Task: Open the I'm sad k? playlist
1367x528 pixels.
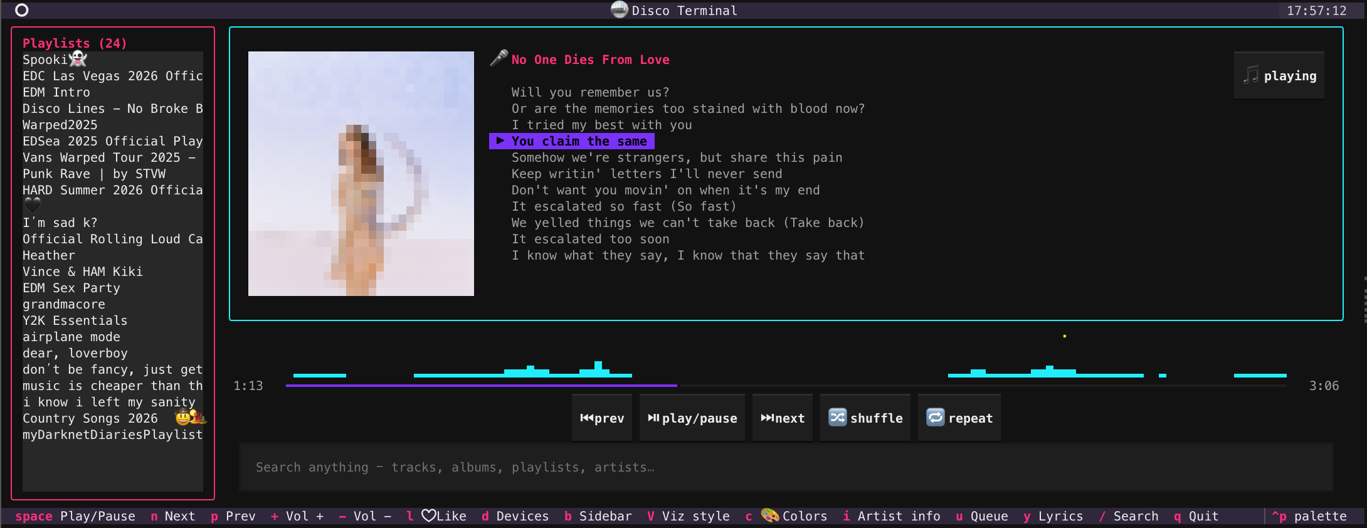Action: [x=113, y=223]
